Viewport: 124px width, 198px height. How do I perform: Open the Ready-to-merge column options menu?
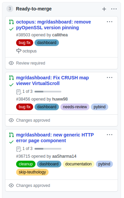114,9
